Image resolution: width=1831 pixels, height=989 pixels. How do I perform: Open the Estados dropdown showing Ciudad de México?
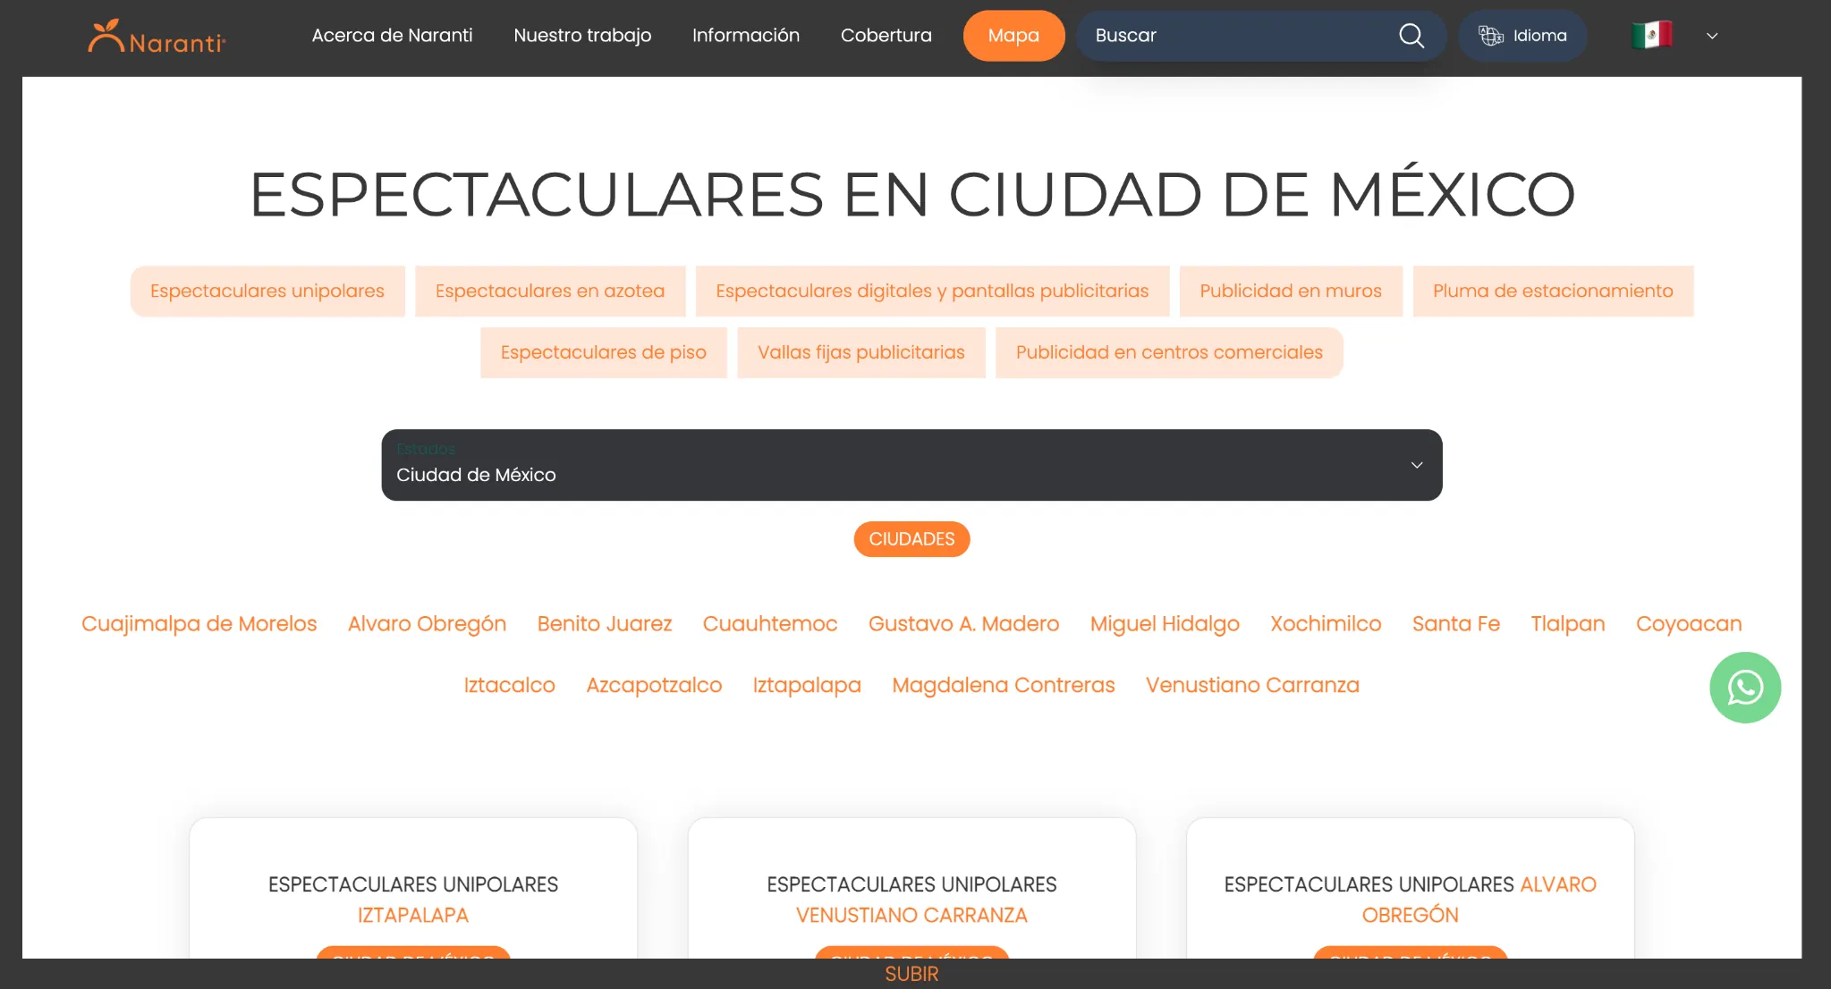(x=911, y=464)
